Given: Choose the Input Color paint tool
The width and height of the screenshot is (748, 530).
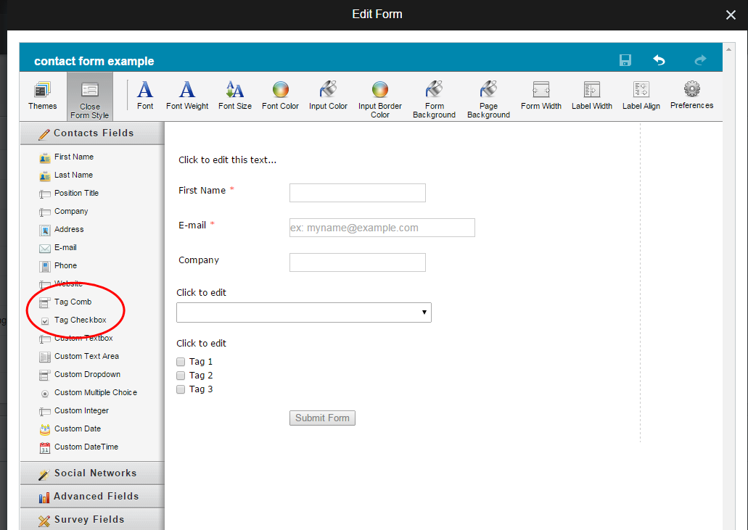Looking at the screenshot, I should coord(328,96).
